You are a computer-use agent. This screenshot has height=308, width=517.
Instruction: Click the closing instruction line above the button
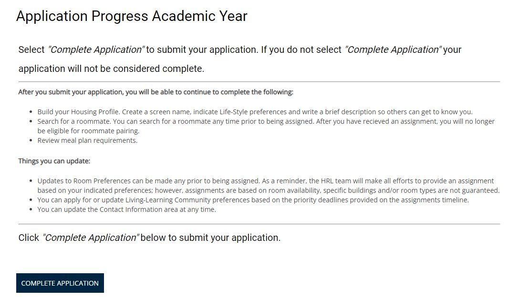(x=148, y=237)
